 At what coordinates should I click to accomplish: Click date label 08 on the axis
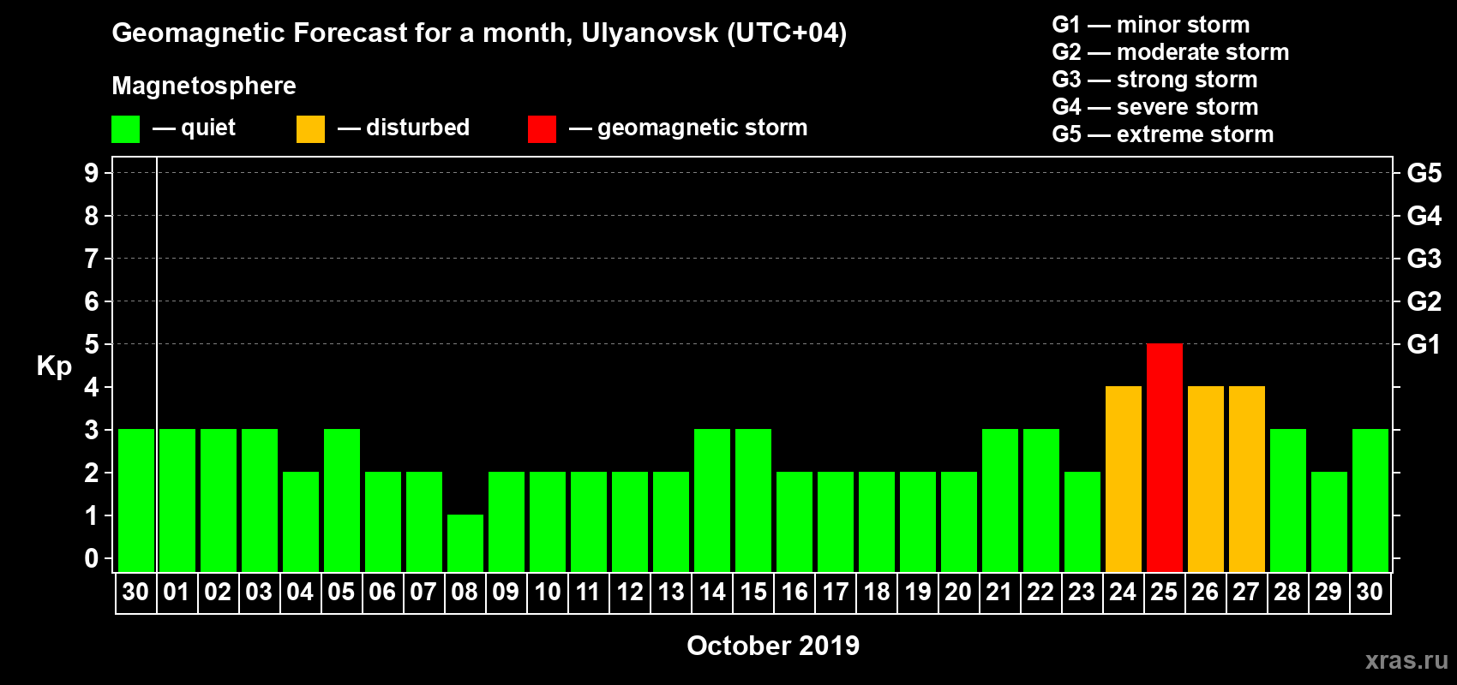[x=465, y=593]
